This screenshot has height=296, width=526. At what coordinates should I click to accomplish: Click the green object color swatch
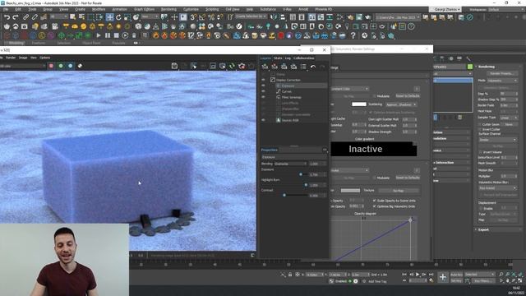tap(469, 67)
